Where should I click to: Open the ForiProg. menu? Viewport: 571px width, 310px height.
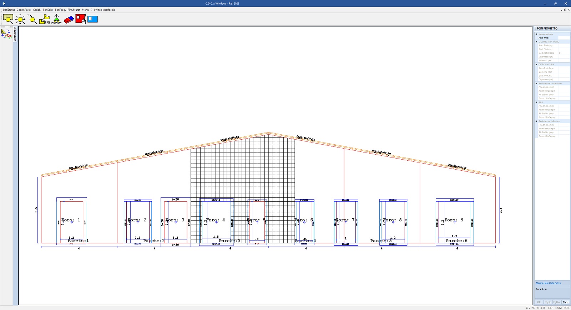tap(60, 10)
